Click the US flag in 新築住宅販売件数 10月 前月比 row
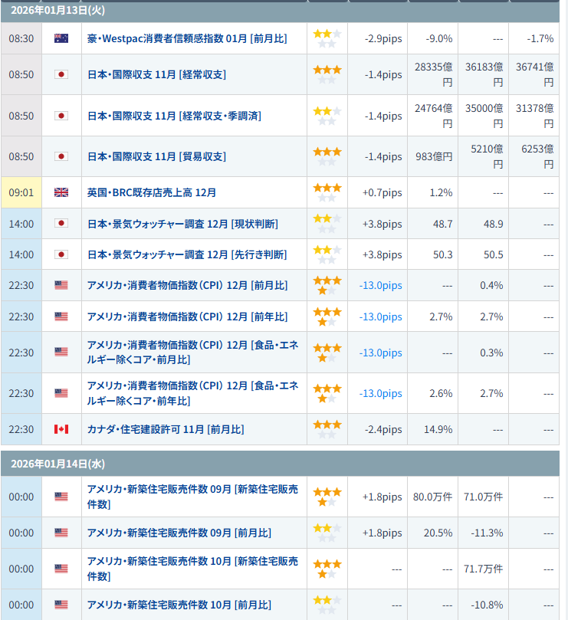This screenshot has height=620, width=568. [61, 605]
